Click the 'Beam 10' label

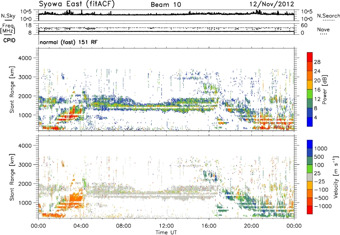pyautogui.click(x=166, y=5)
